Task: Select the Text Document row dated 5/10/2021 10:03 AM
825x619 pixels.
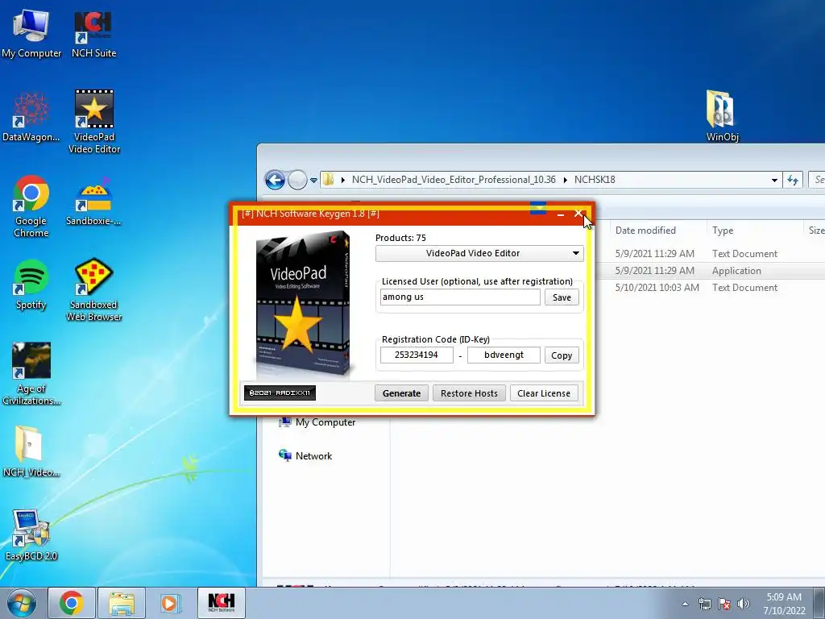Action: [710, 288]
